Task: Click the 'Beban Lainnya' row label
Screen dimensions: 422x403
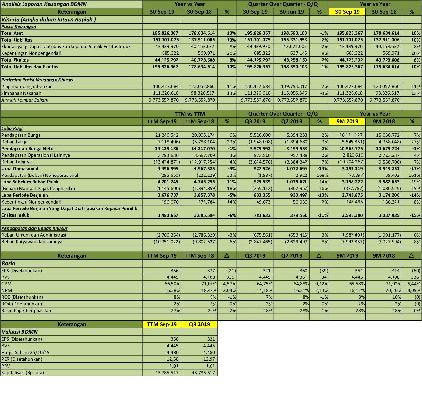Action: (x=17, y=162)
